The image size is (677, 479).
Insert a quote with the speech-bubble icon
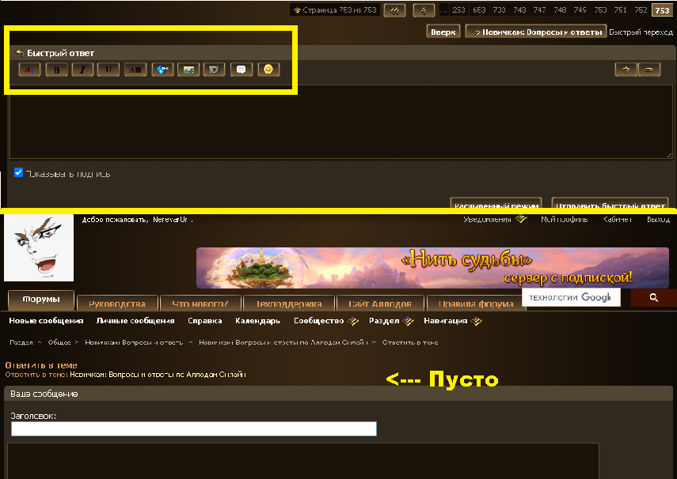(242, 70)
